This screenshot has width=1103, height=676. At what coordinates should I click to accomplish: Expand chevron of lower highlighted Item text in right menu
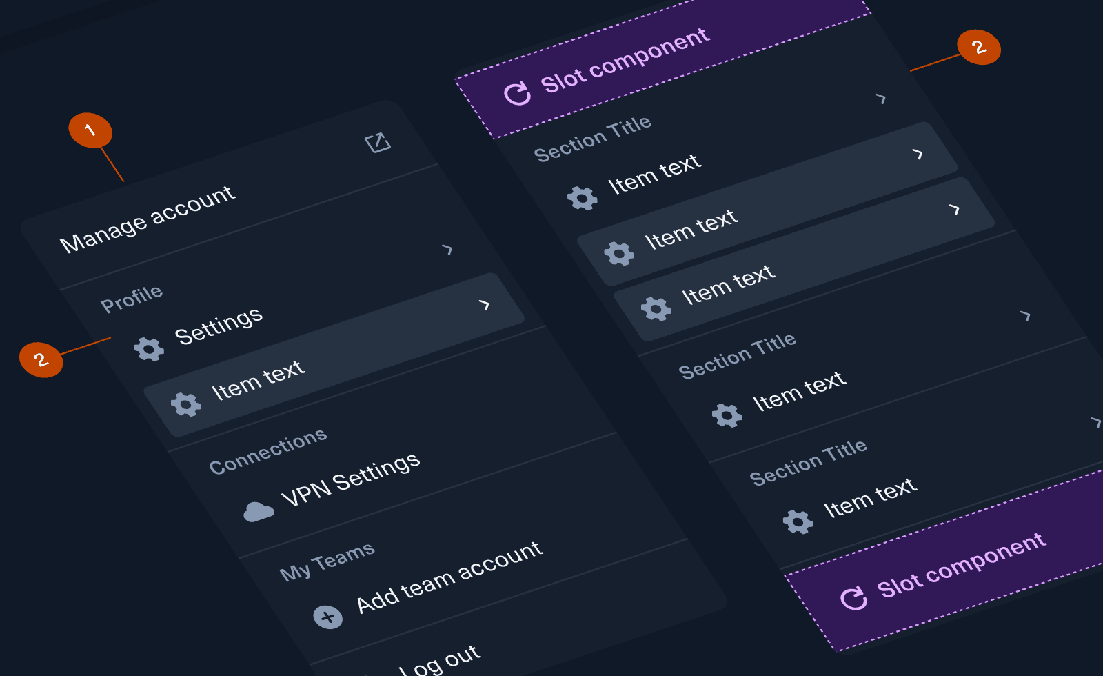(x=955, y=209)
